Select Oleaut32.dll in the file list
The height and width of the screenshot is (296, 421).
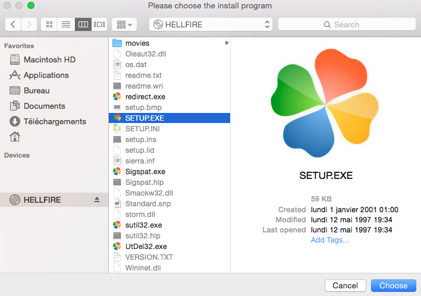[169, 54]
